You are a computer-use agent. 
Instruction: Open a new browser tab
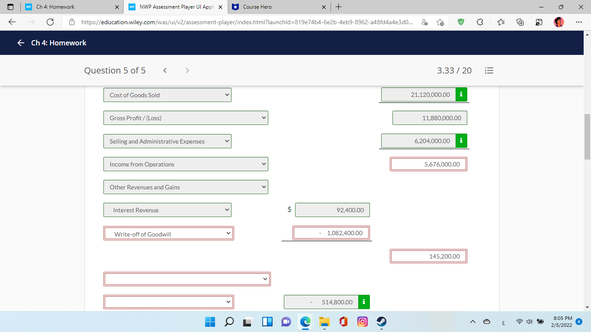(338, 7)
